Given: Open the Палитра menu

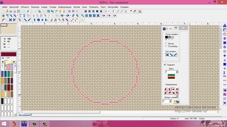Looking at the screenshot, I should (35, 7).
